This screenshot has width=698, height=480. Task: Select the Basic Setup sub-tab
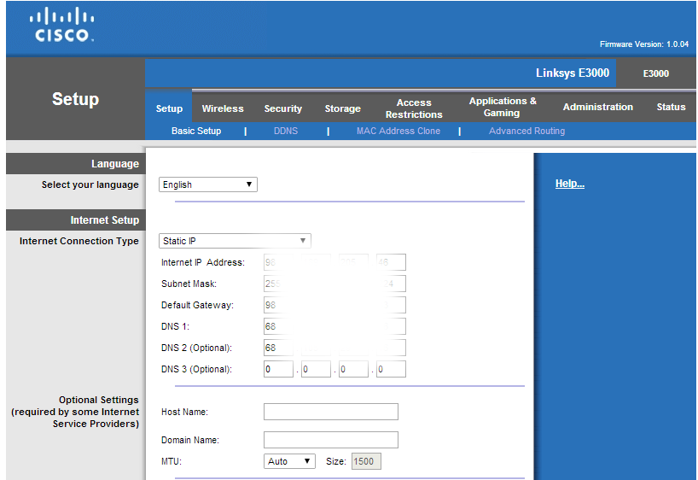(196, 131)
